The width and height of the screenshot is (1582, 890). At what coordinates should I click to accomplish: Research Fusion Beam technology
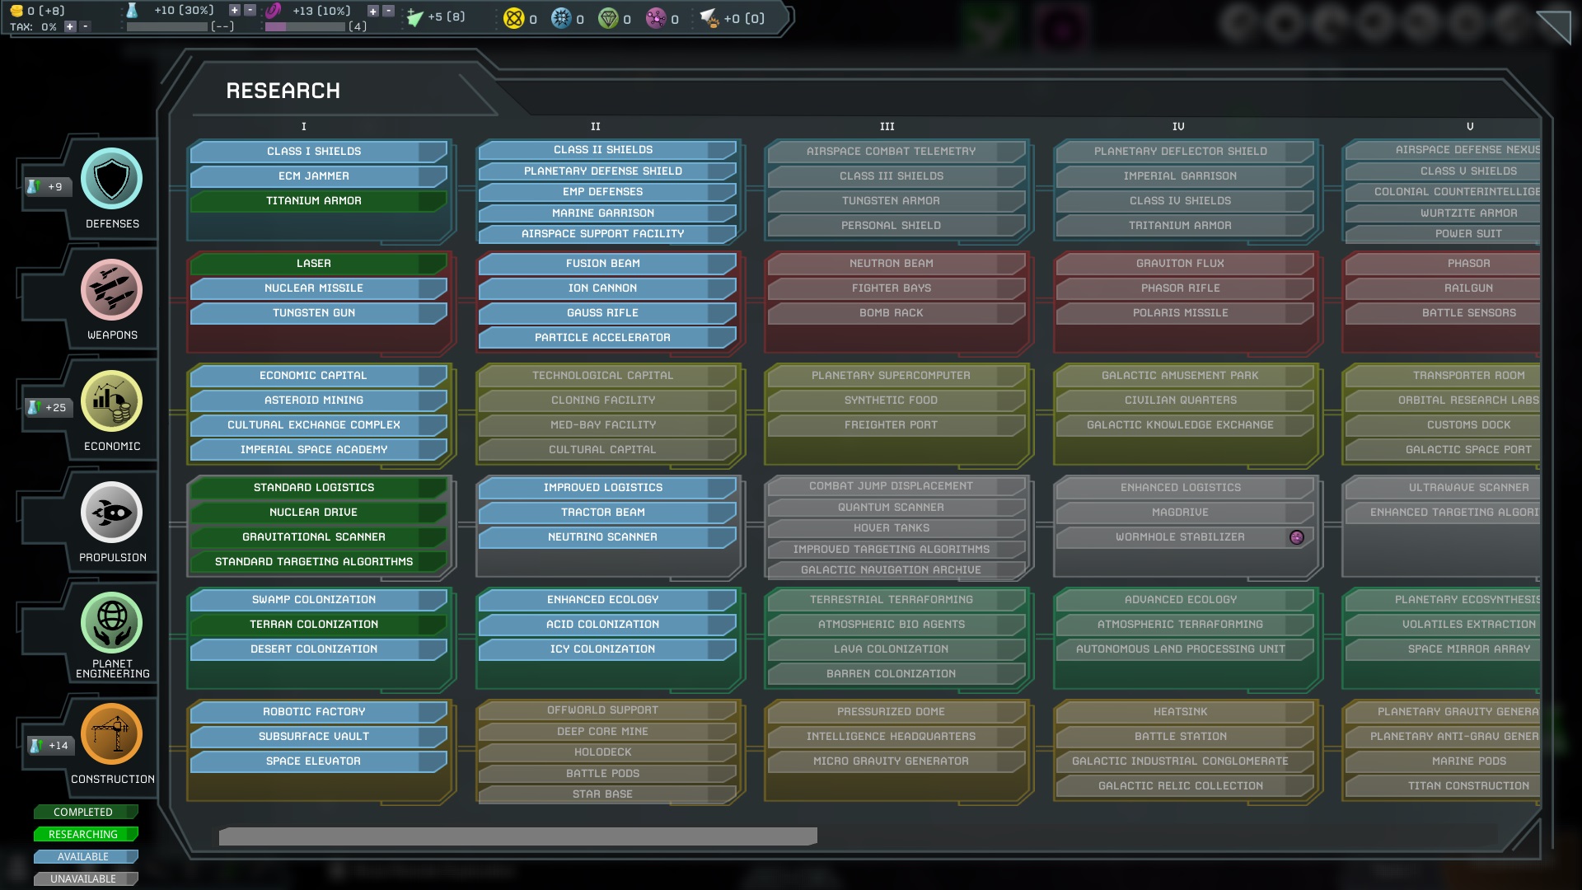click(x=607, y=264)
